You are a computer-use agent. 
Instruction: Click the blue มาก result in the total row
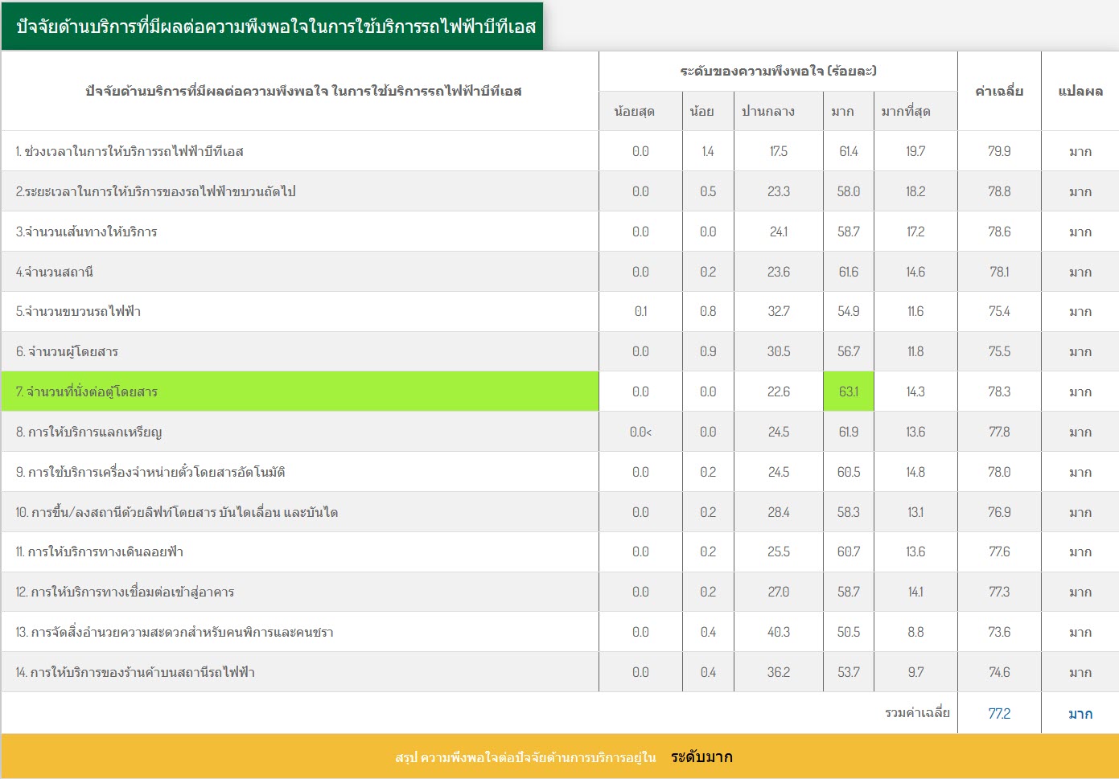point(1080,714)
